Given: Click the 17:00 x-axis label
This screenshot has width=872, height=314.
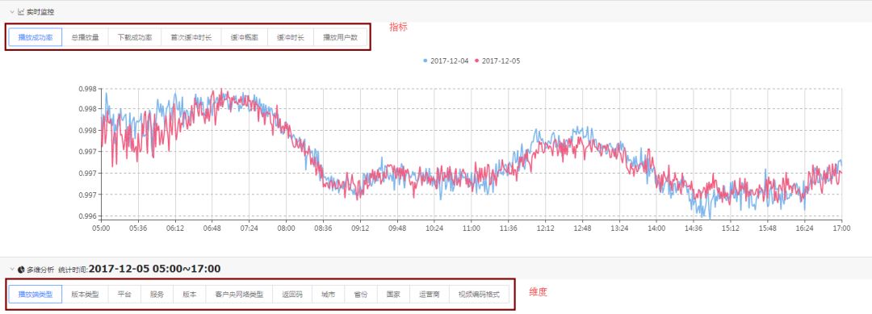Looking at the screenshot, I should click(841, 228).
